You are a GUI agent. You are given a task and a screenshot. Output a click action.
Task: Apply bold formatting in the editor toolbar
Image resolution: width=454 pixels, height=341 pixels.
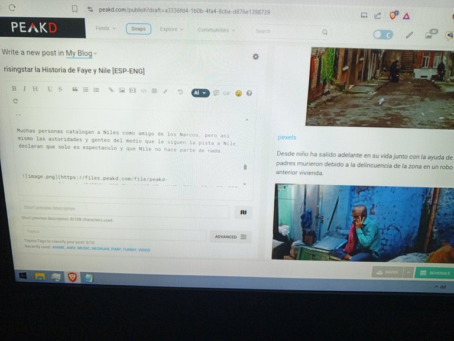(14, 88)
